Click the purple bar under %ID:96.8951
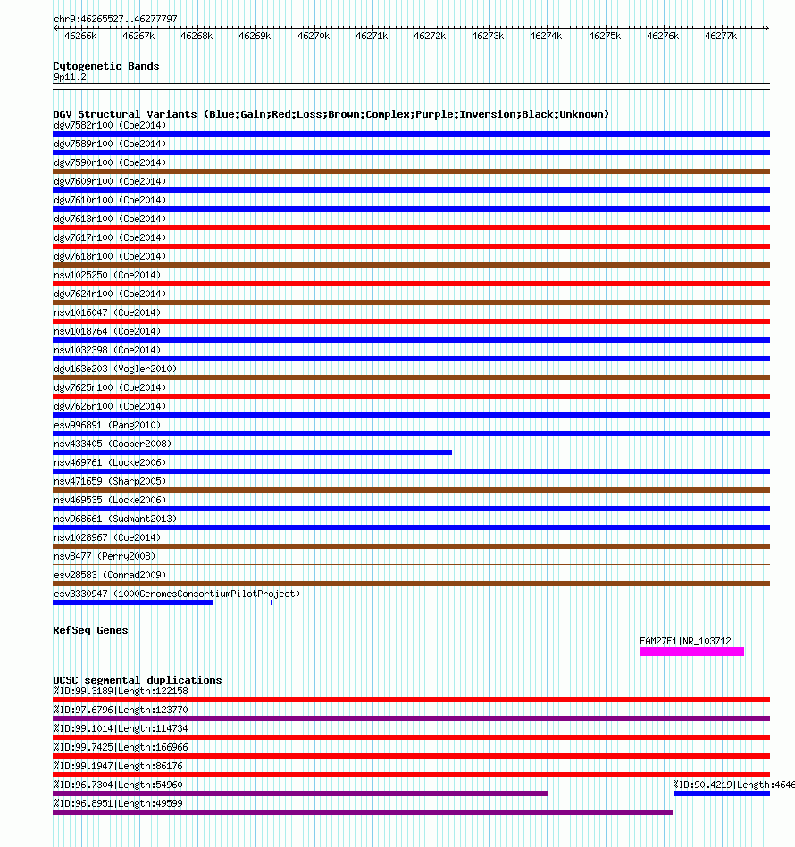This screenshot has height=847, width=795. [363, 812]
